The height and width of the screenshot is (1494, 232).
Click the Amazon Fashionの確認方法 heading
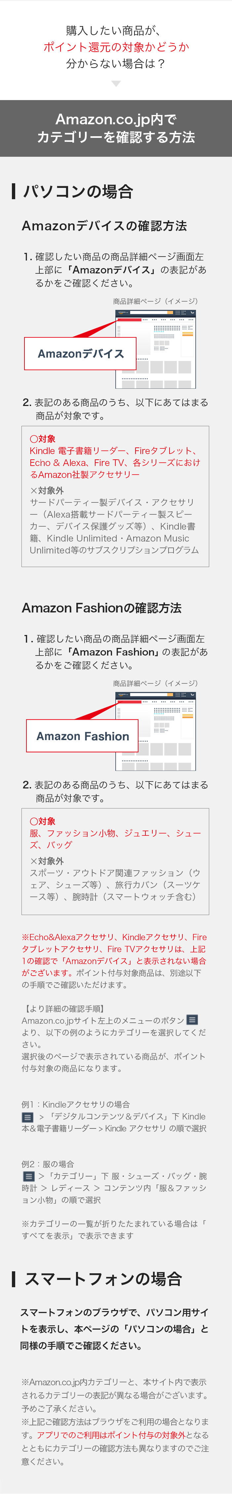101,608
